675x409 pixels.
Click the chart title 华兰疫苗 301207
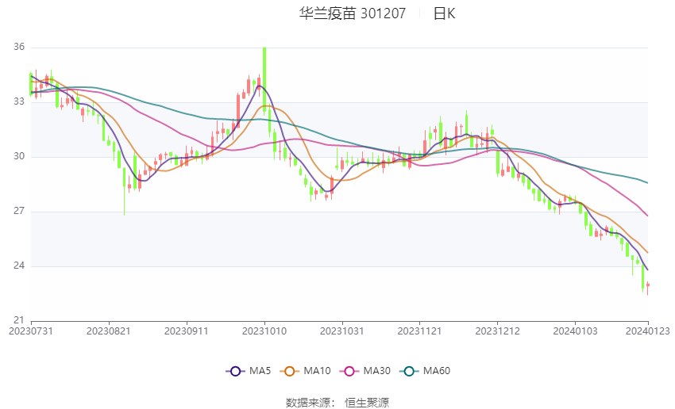[353, 13]
